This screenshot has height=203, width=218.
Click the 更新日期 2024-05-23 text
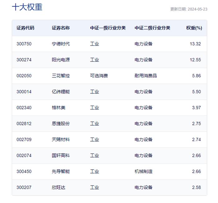(x=188, y=9)
